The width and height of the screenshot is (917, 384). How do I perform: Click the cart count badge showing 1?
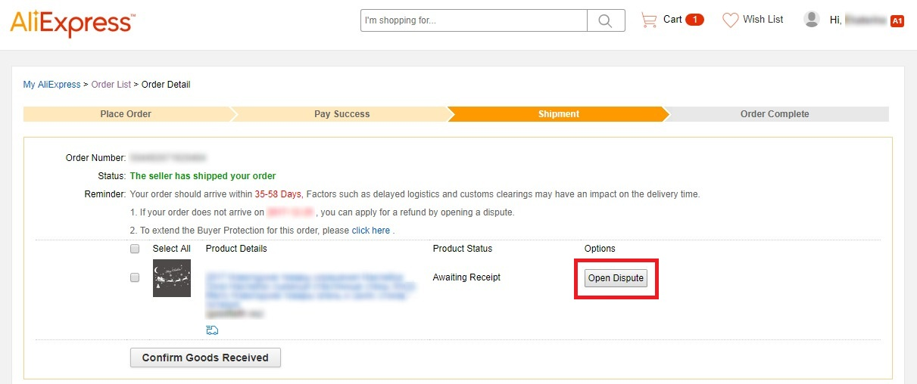tap(694, 20)
